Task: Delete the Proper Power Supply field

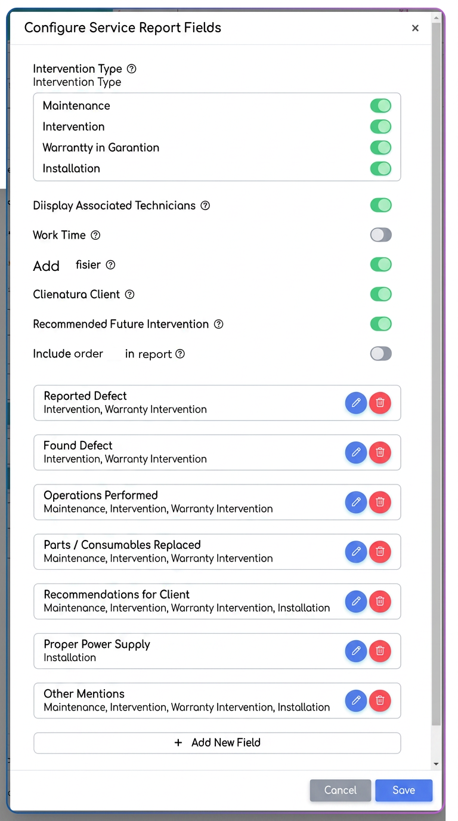Action: click(380, 650)
